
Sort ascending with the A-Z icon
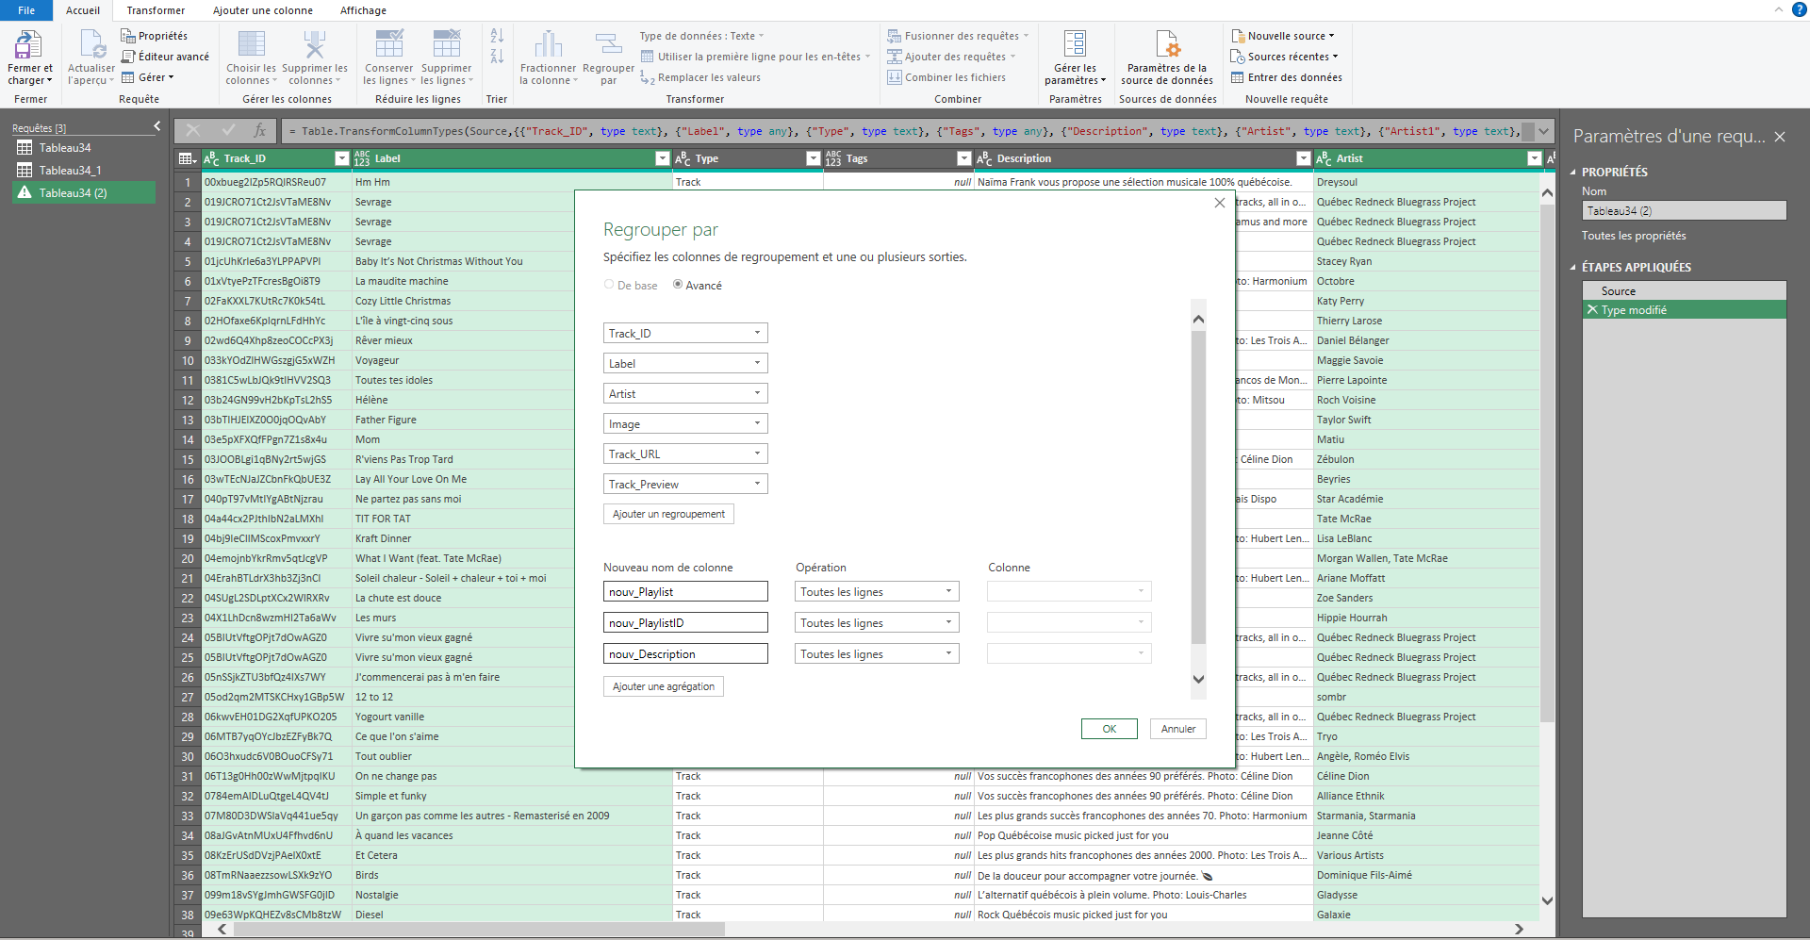pyautogui.click(x=497, y=36)
